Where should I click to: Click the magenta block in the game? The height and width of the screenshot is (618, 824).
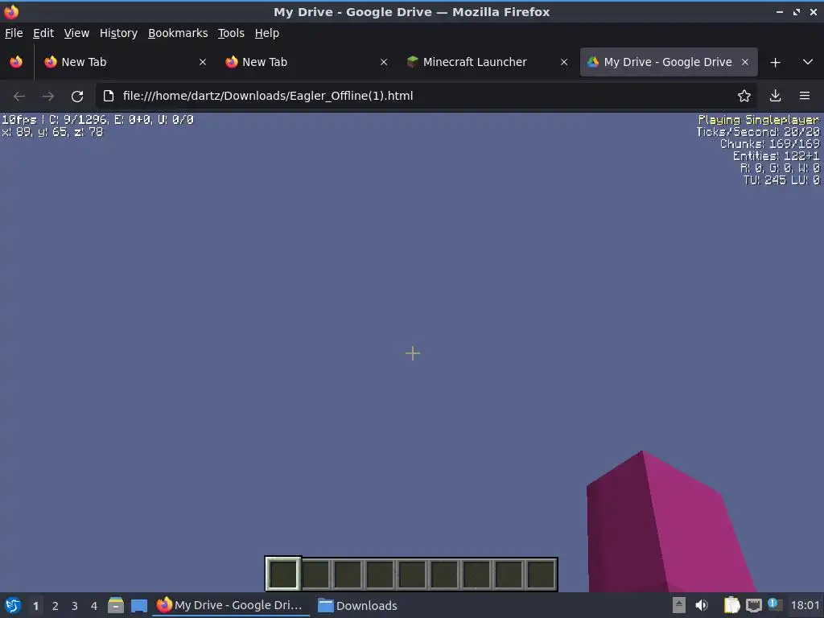(667, 525)
